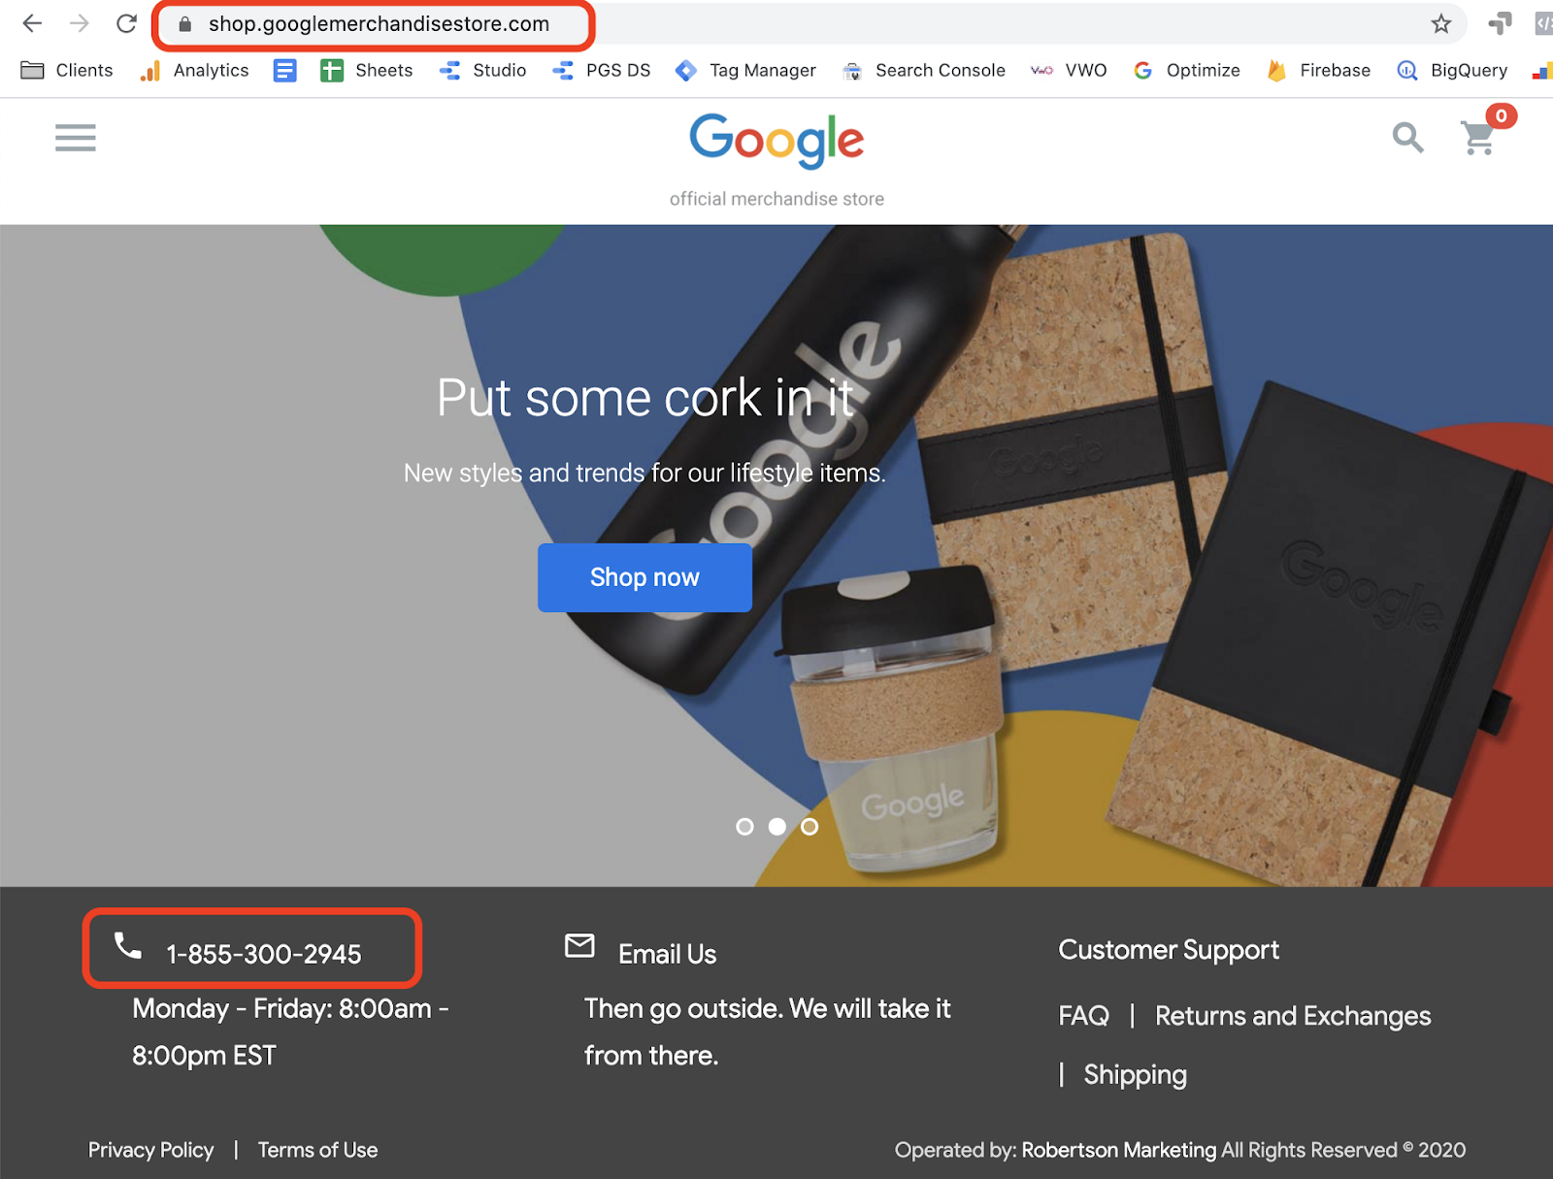Click the 'Put some cork in it' headline
The image size is (1553, 1179).
point(644,398)
